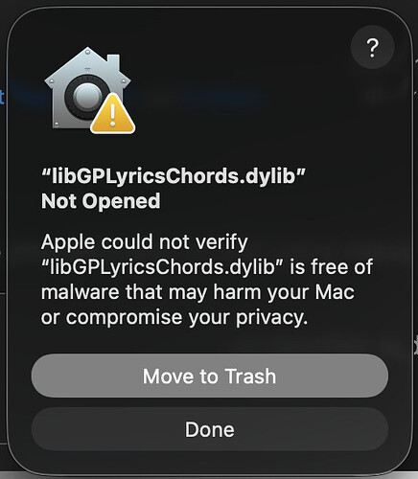Click the word "Trash" on the gray button
The width and height of the screenshot is (418, 479).
[x=250, y=376]
